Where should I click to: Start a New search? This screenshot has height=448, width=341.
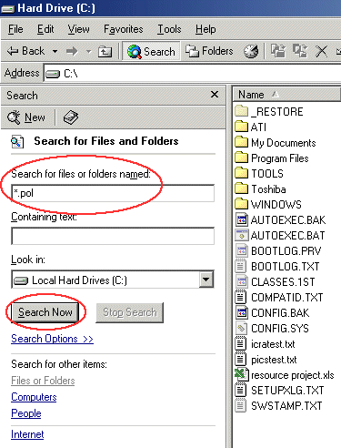coord(26,117)
